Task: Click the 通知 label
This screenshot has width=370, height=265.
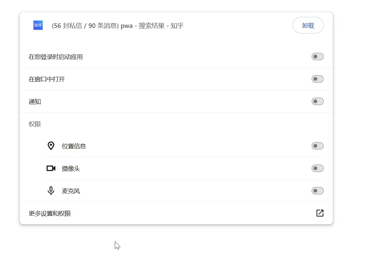Action: (35, 102)
